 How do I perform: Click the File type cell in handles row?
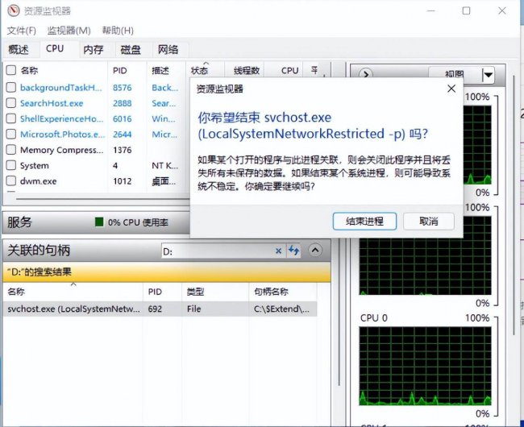(193, 309)
